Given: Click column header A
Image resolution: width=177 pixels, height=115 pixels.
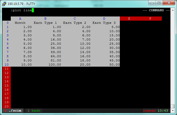Looking at the screenshot, I should [x=20, y=19].
